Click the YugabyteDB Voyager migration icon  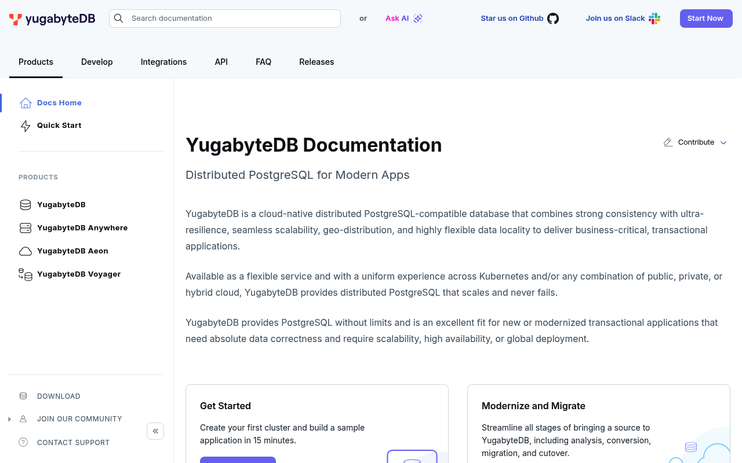pos(26,274)
